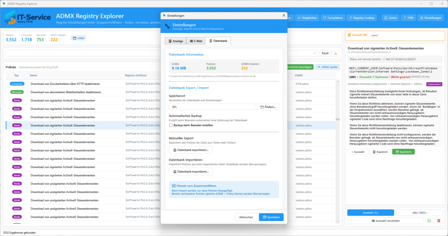
Task: Click the Leeren button
Action: 374,35
